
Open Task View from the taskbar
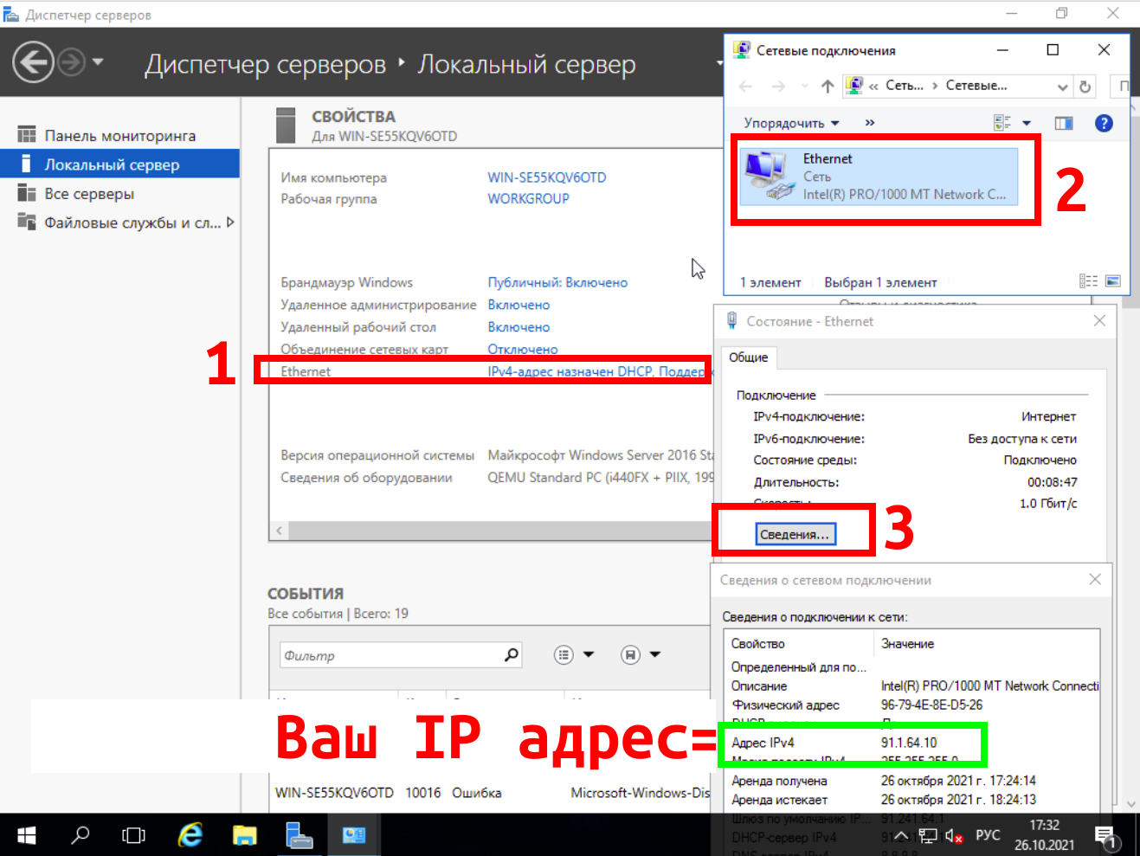pos(134,835)
